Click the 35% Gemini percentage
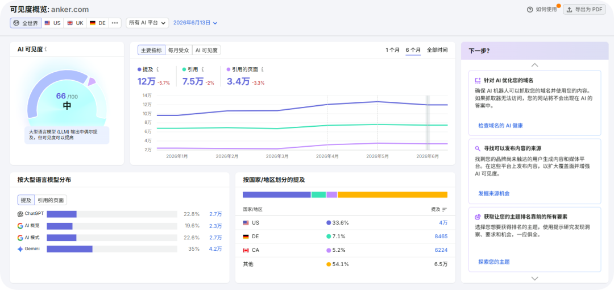Screen dimensions: 614x290 [194, 249]
